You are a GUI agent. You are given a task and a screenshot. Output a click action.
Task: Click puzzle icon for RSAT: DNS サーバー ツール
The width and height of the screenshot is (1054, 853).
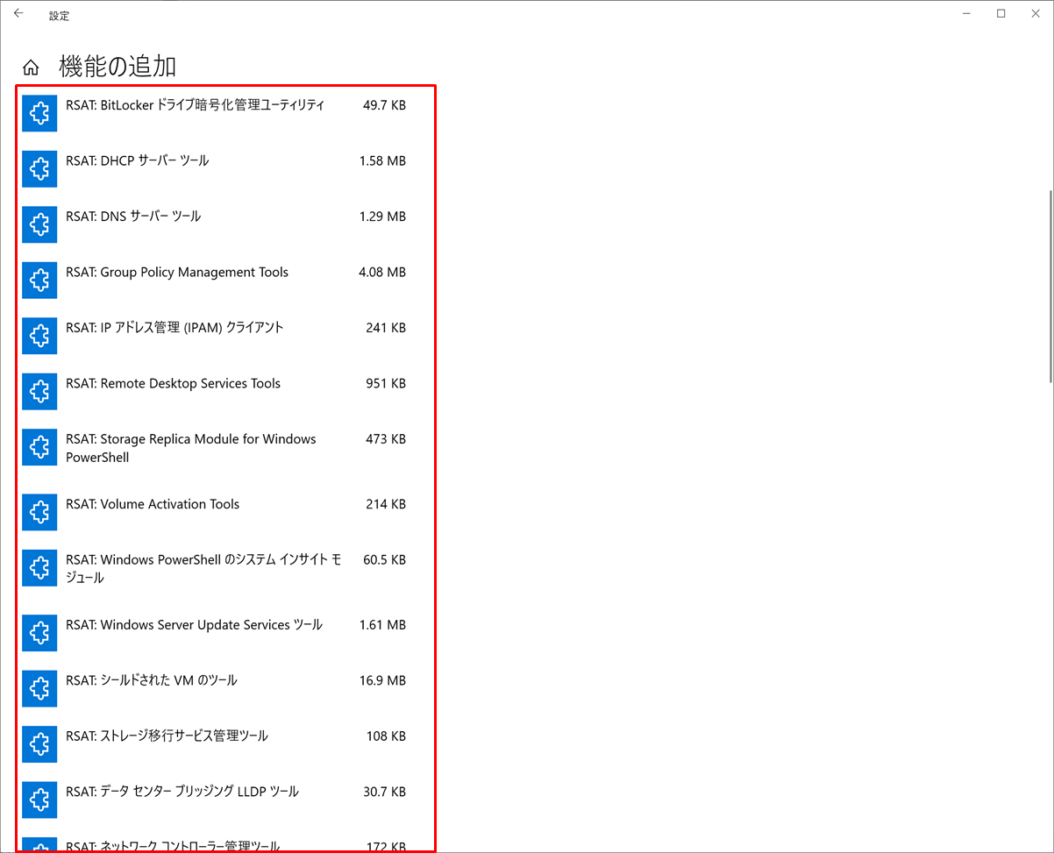(x=39, y=224)
